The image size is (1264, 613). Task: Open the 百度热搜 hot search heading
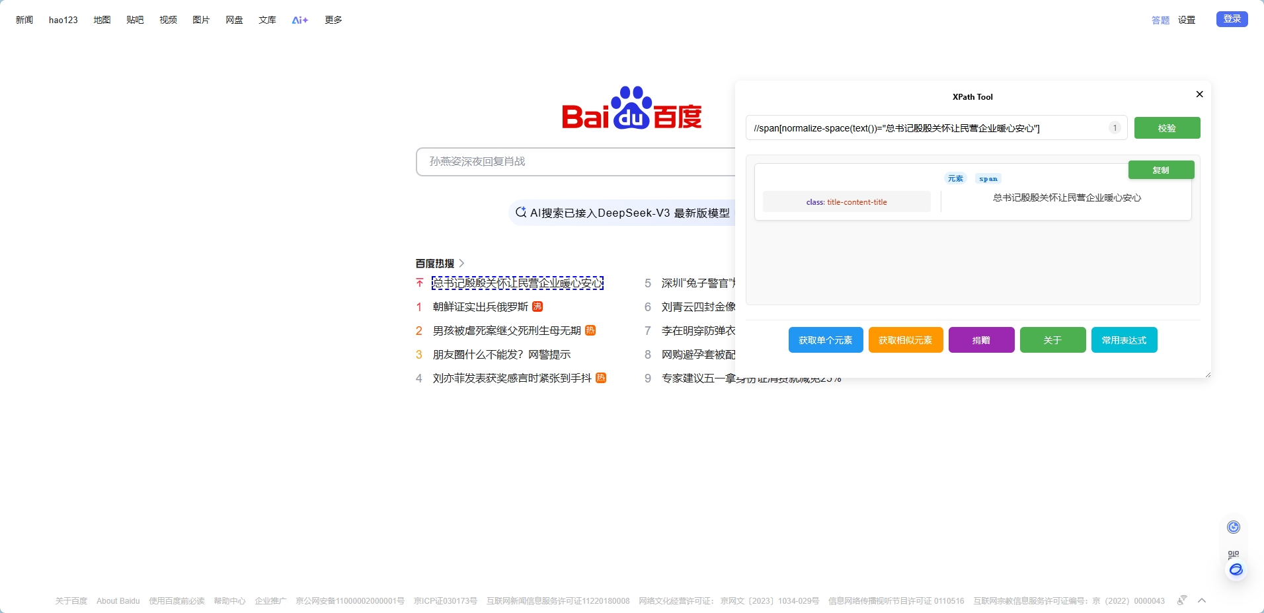[x=435, y=263]
